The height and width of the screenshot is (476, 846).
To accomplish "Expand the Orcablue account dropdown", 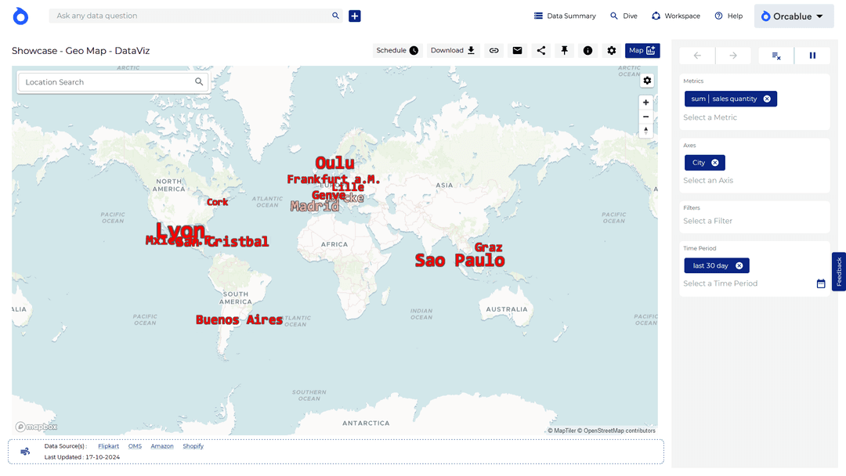I will 794,16.
